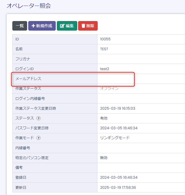Select the login ID value test2
185x195 pixels.
click(105, 69)
